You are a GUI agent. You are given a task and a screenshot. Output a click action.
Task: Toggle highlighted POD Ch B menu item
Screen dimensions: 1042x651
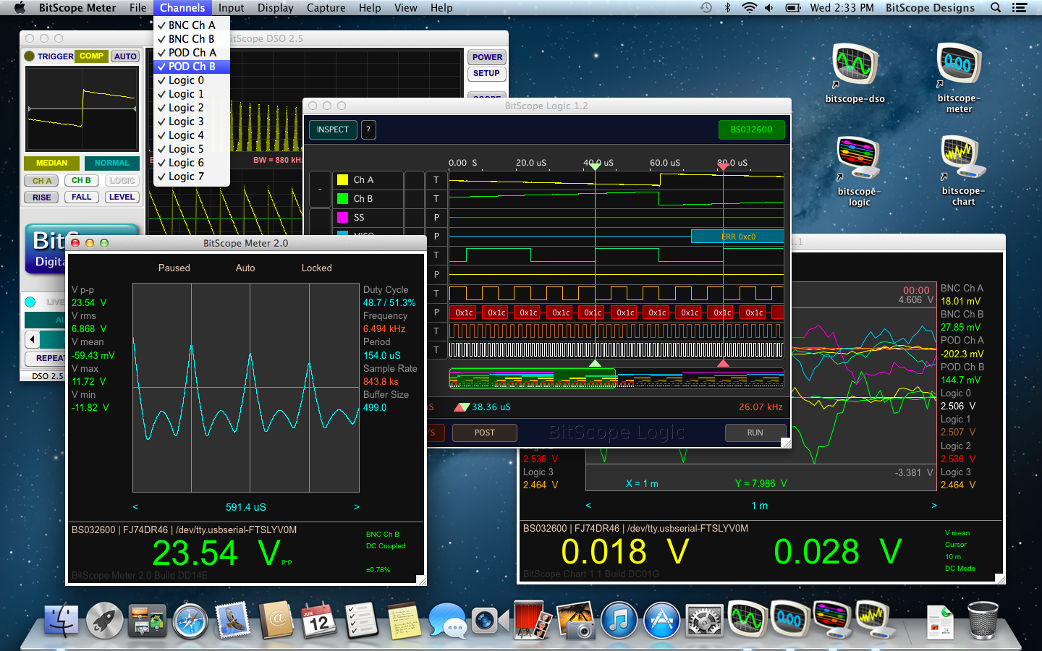(x=192, y=66)
